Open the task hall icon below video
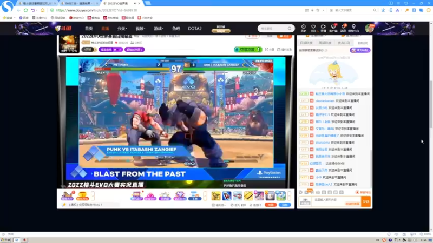The image size is (433, 243). pos(67,195)
